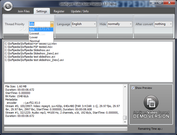The height and width of the screenshot is (135, 177).
Task: Choose Normal from the priority list
Action: click(41, 41)
